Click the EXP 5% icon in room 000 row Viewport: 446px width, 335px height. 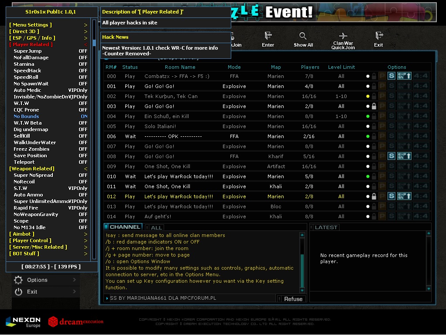click(404, 76)
